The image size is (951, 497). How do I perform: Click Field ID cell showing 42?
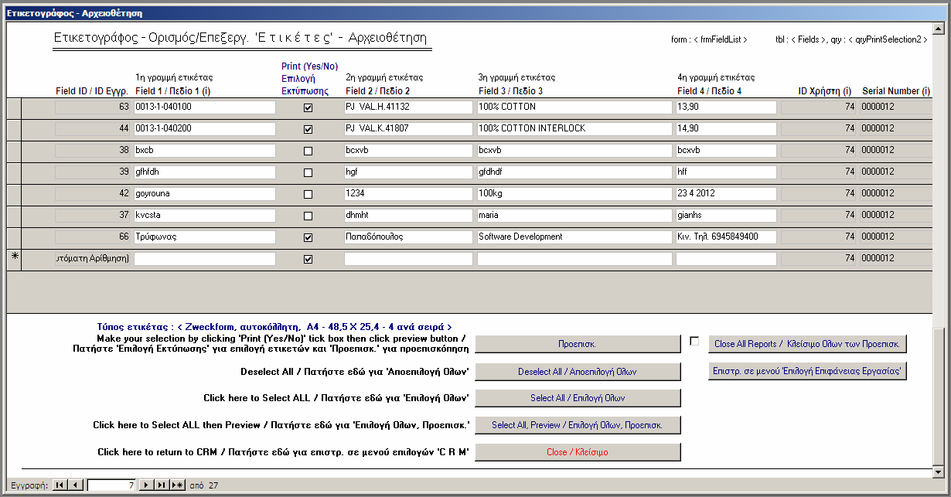[x=92, y=194]
